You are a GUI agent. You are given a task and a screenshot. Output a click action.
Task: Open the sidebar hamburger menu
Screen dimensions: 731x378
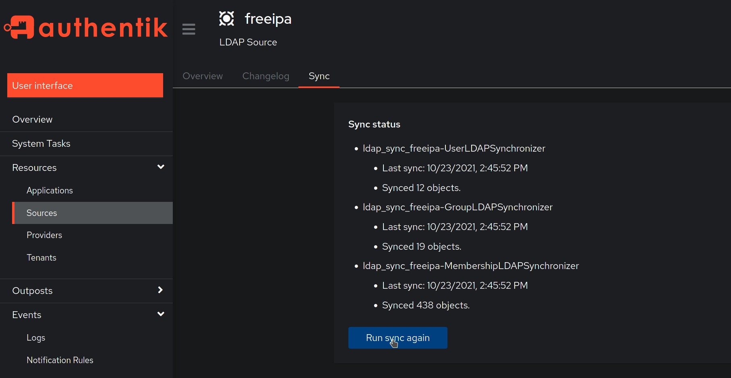(x=189, y=29)
